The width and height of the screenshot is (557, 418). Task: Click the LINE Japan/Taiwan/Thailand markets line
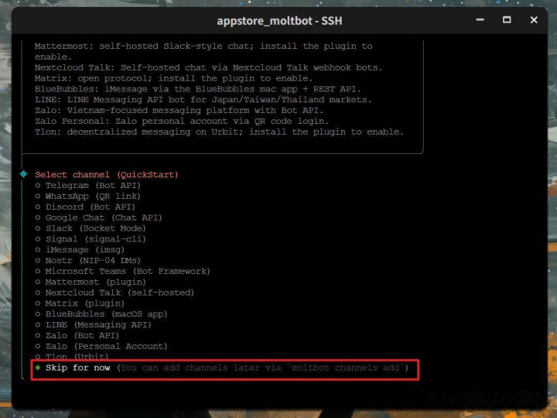(x=203, y=100)
